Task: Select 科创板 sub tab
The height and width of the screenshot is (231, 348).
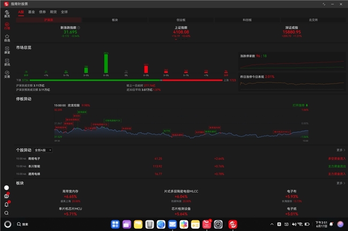Action: (247, 20)
